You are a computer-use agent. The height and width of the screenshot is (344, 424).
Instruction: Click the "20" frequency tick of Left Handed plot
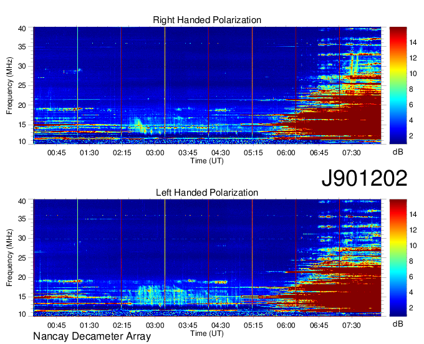[22, 277]
